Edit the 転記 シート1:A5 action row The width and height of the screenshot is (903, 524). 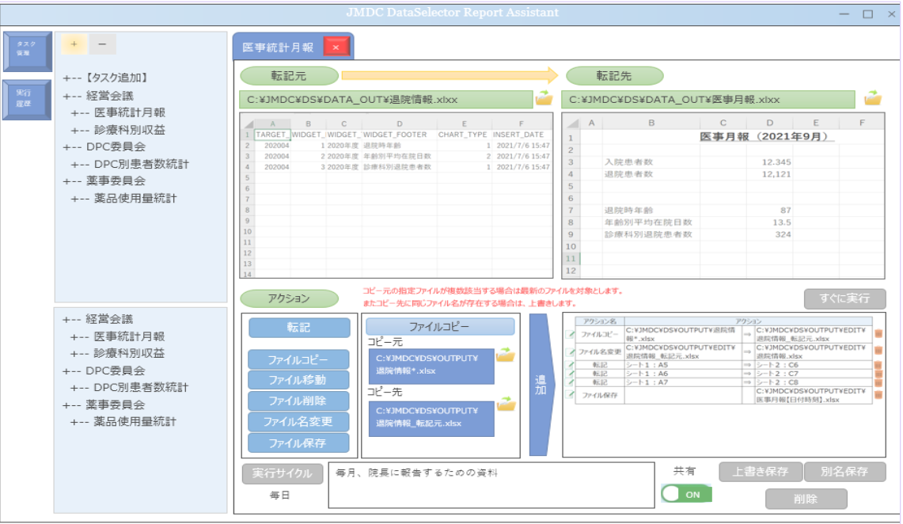click(x=570, y=364)
